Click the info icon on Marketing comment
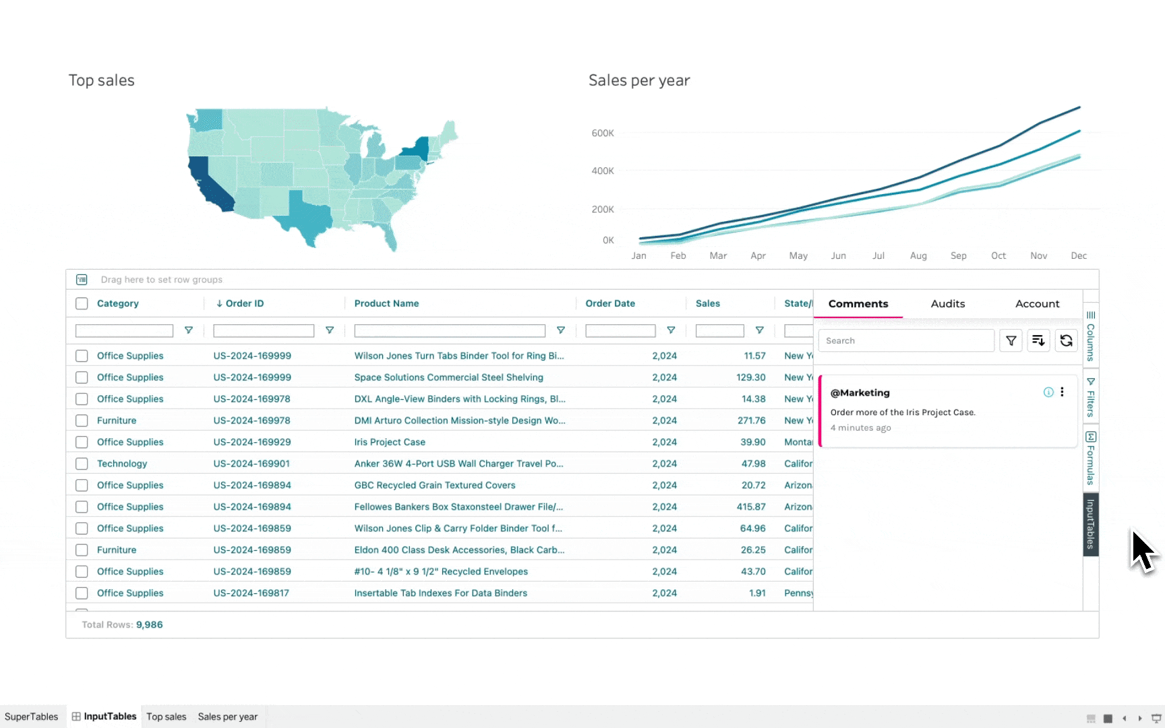 tap(1048, 392)
